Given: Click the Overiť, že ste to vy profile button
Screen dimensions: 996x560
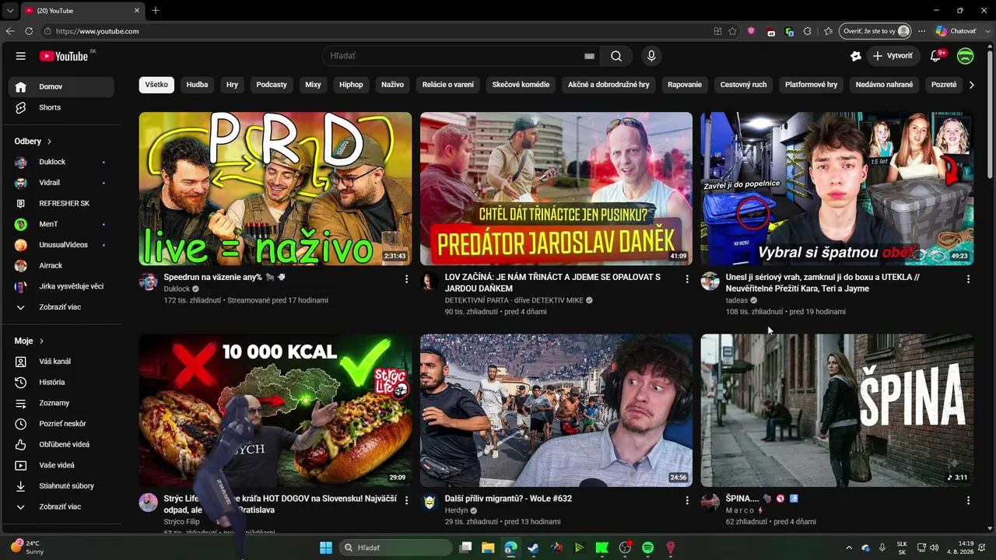Looking at the screenshot, I should (875, 31).
